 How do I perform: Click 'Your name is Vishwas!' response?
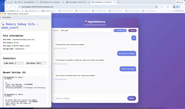tap(75, 76)
